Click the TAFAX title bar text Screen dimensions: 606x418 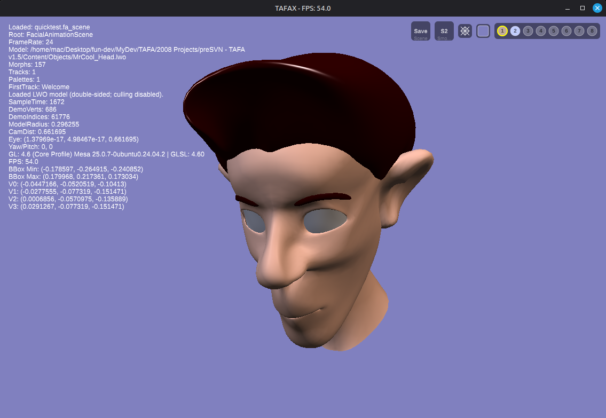click(x=303, y=8)
